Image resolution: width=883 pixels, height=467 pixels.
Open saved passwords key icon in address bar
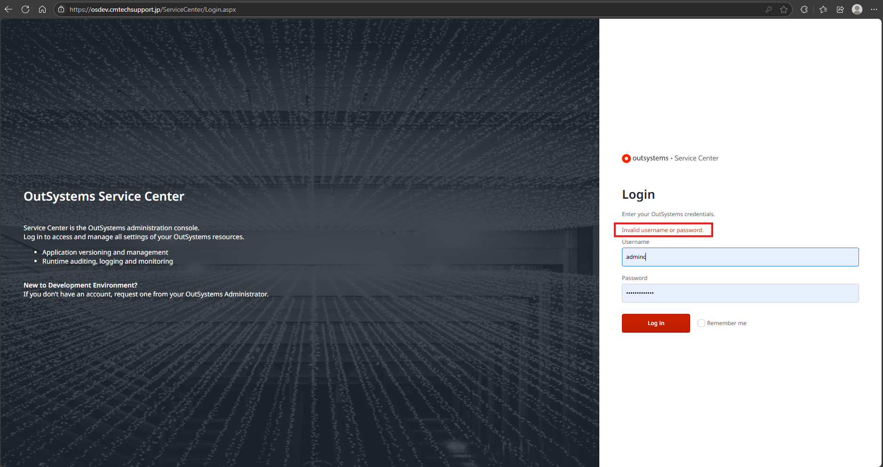click(x=769, y=9)
